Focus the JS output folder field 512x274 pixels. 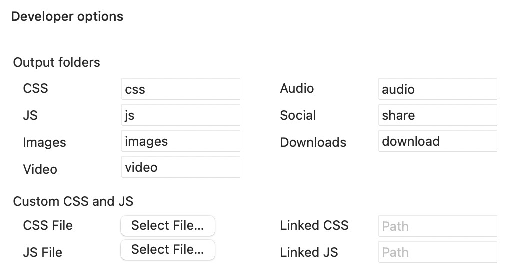[180, 115]
